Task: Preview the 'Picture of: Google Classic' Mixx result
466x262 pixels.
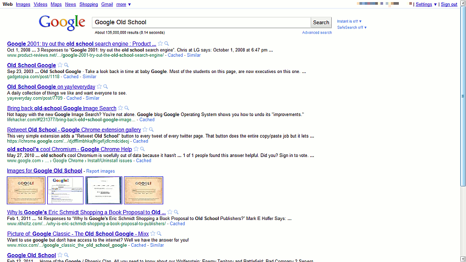Action: pyautogui.click(x=159, y=234)
